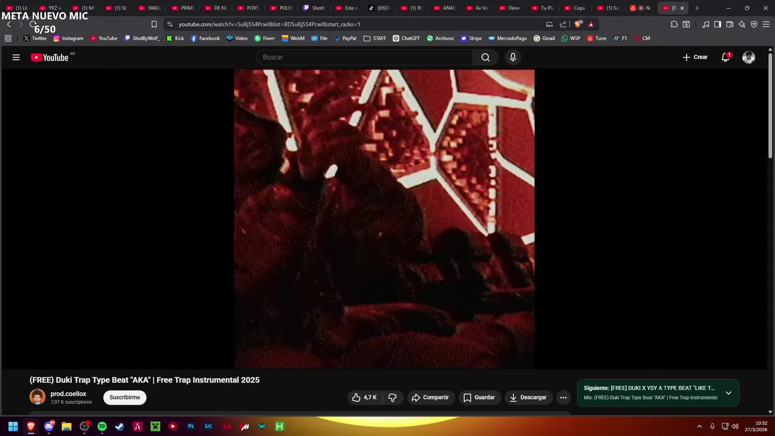Viewport: 775px width, 436px height.
Task: Switch to the Copa tab
Action: 575,8
